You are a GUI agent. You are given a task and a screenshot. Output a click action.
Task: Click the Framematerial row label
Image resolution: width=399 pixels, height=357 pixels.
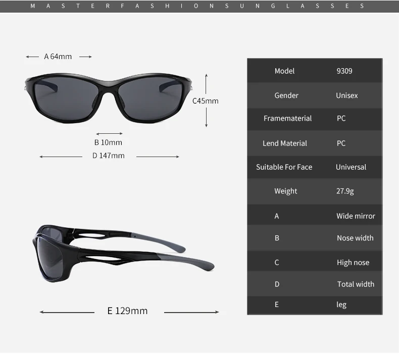click(287, 118)
